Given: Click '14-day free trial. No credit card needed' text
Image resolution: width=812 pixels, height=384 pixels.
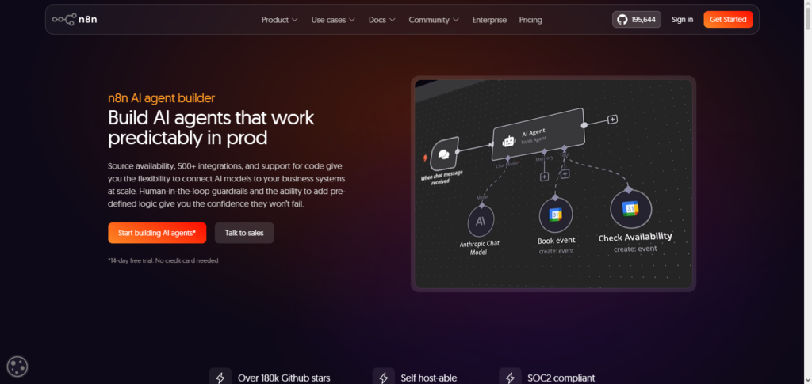Looking at the screenshot, I should tap(163, 261).
